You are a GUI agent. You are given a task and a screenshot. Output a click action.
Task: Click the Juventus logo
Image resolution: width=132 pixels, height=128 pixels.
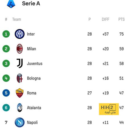coord(19,63)
